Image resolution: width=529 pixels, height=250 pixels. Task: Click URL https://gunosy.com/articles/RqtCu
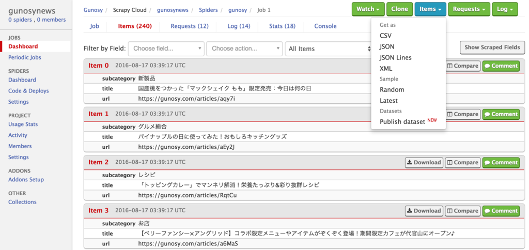pyautogui.click(x=187, y=195)
